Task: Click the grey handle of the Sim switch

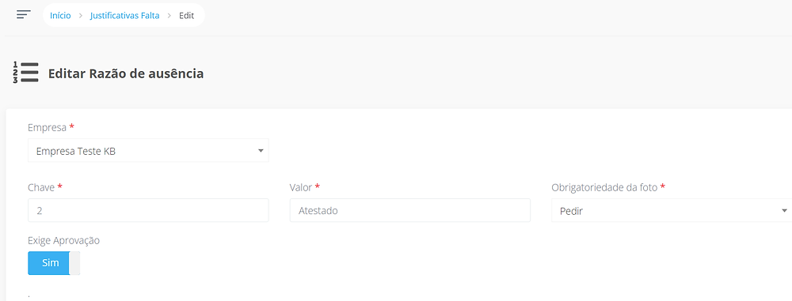Action: point(74,263)
